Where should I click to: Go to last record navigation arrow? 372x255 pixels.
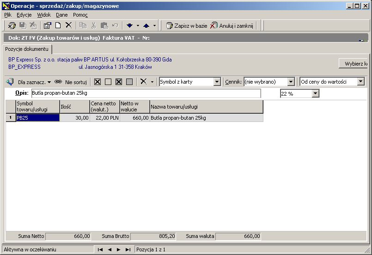click(128, 249)
